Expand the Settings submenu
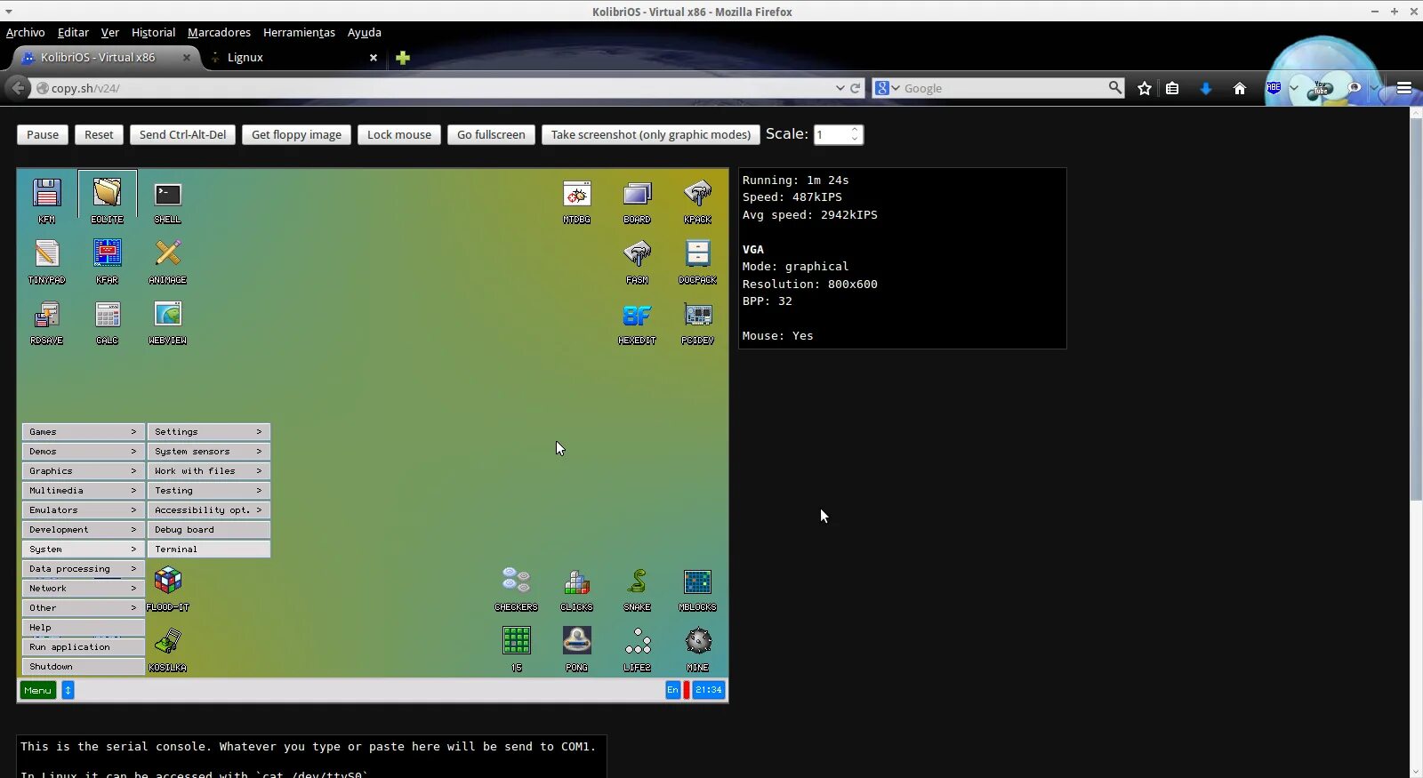Screen dimensions: 1423x778 [x=208, y=432]
